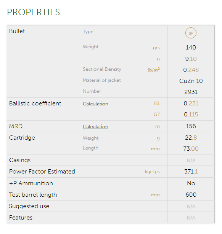
Task: Open the MRD Calculation link
Action: [x=95, y=127]
